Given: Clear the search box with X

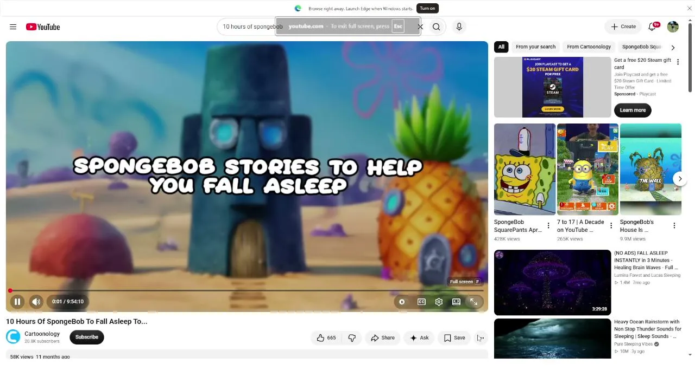Looking at the screenshot, I should point(420,27).
